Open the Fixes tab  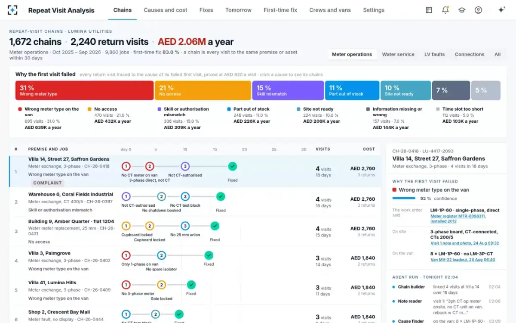206,10
